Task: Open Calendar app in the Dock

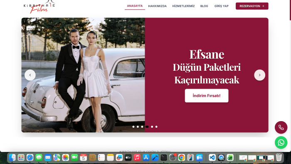Action: 83,158
